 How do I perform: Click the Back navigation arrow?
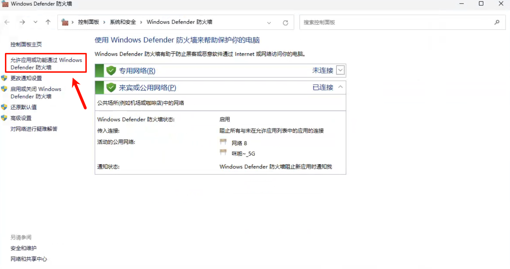(7, 22)
